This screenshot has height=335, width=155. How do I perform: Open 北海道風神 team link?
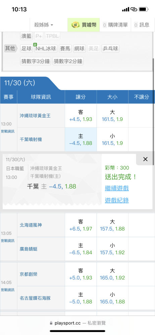pyautogui.click(x=29, y=225)
